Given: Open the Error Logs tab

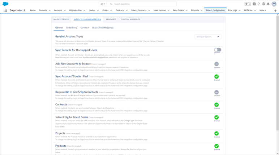Looking at the screenshot, I should point(232,11).
